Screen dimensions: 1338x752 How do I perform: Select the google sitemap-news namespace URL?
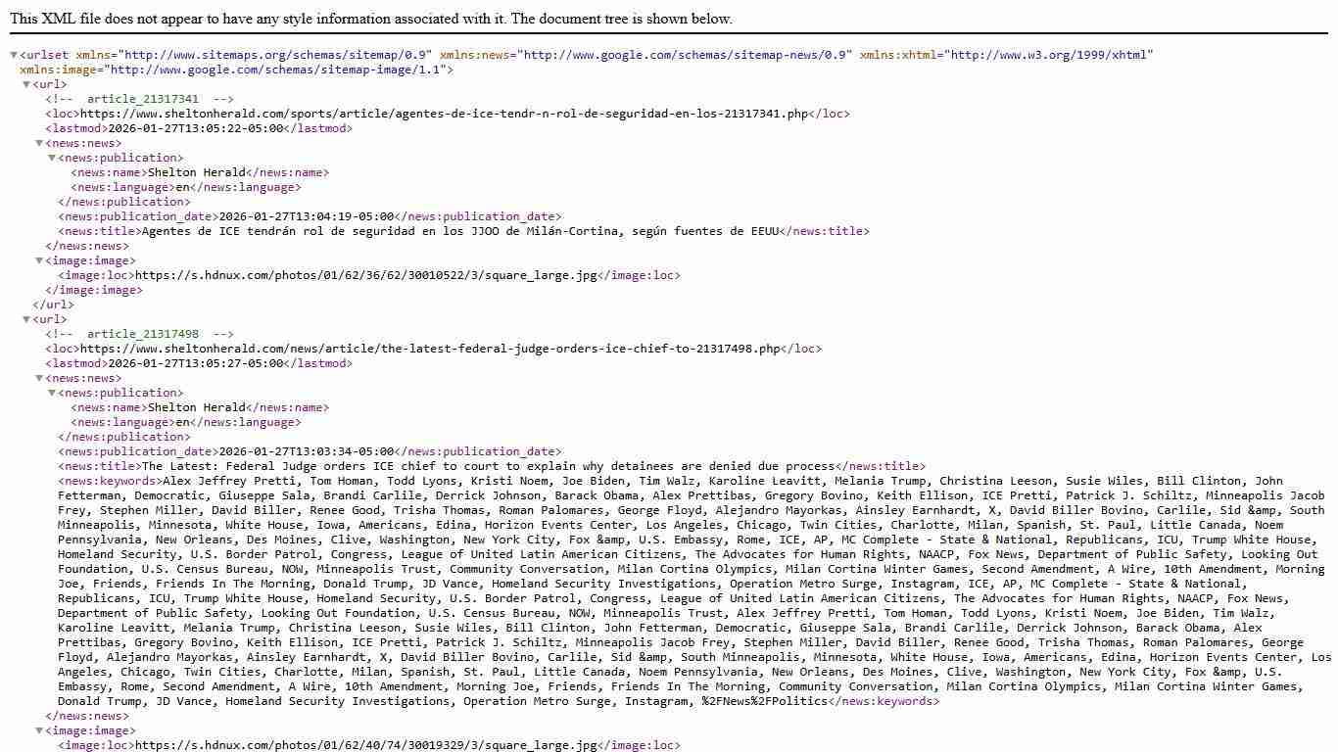[x=681, y=55]
